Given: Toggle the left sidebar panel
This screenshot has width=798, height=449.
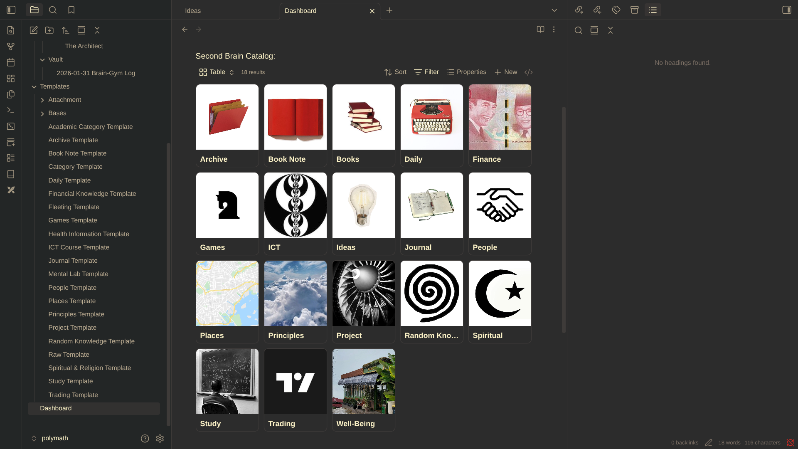Looking at the screenshot, I should tap(11, 10).
